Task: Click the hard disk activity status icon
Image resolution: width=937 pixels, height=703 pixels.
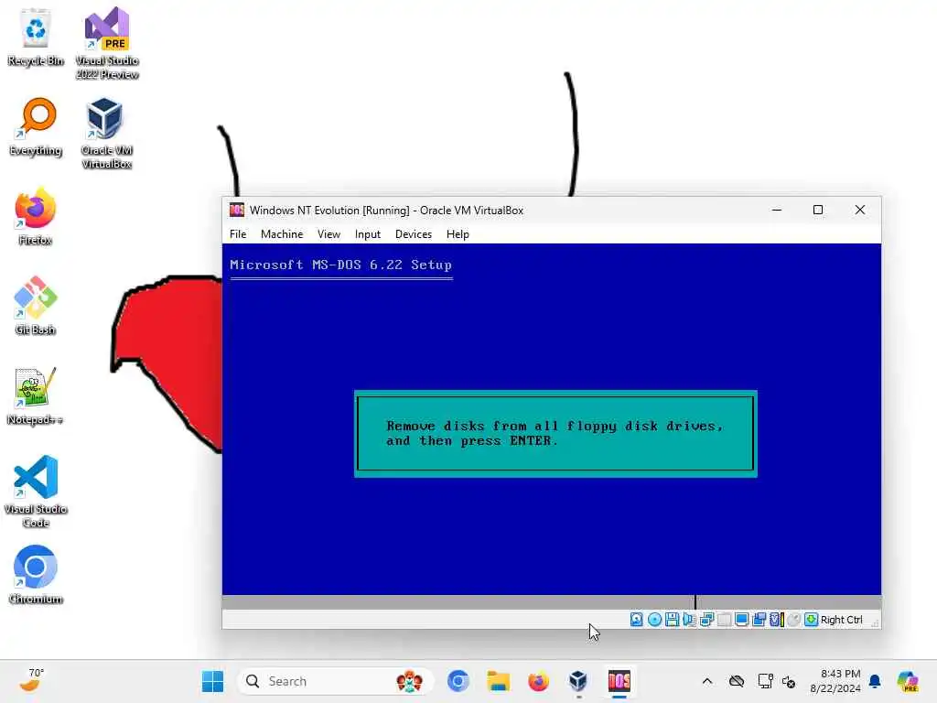Action: coord(637,620)
